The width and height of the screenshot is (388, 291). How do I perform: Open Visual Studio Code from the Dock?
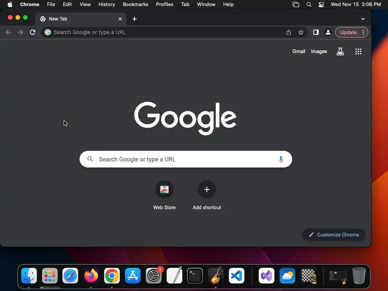point(236,275)
